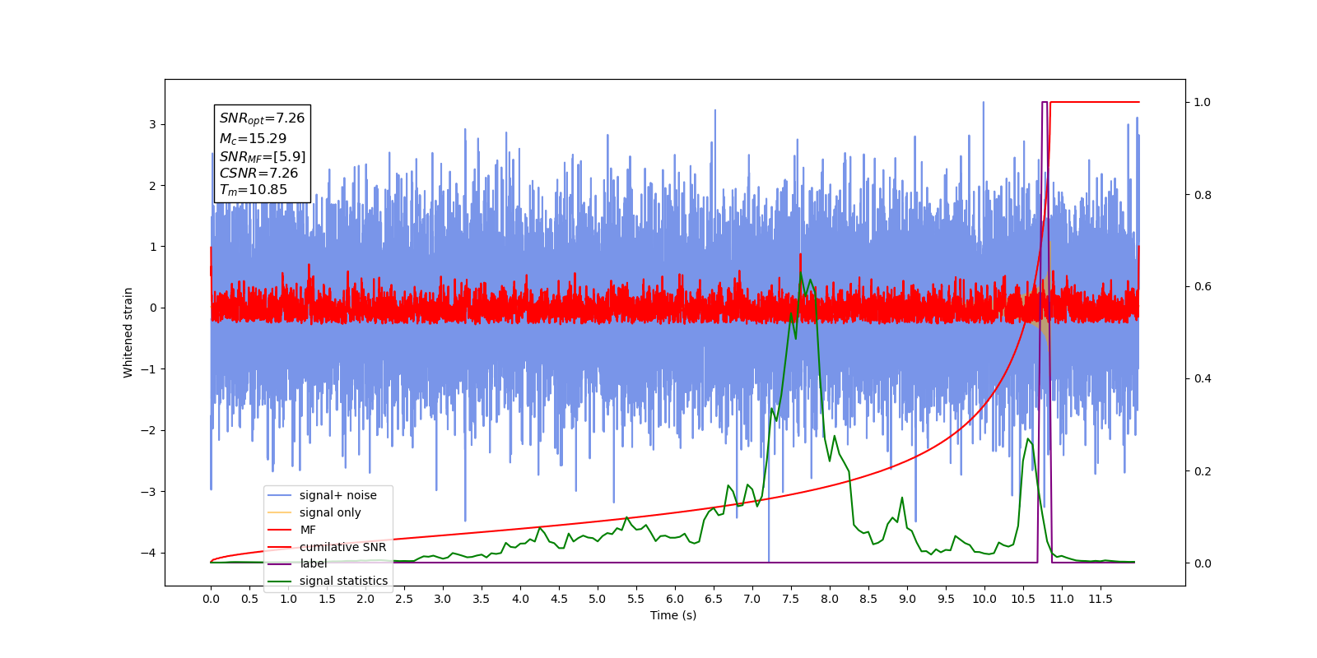Click the 2.5 tick label on time axis
1317x658 pixels.
point(404,599)
